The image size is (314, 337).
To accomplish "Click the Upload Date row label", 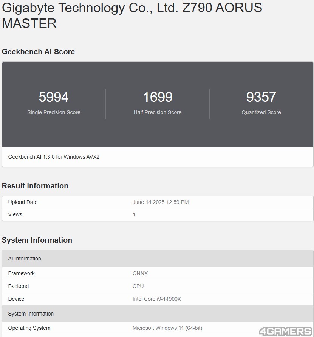I will point(23,202).
